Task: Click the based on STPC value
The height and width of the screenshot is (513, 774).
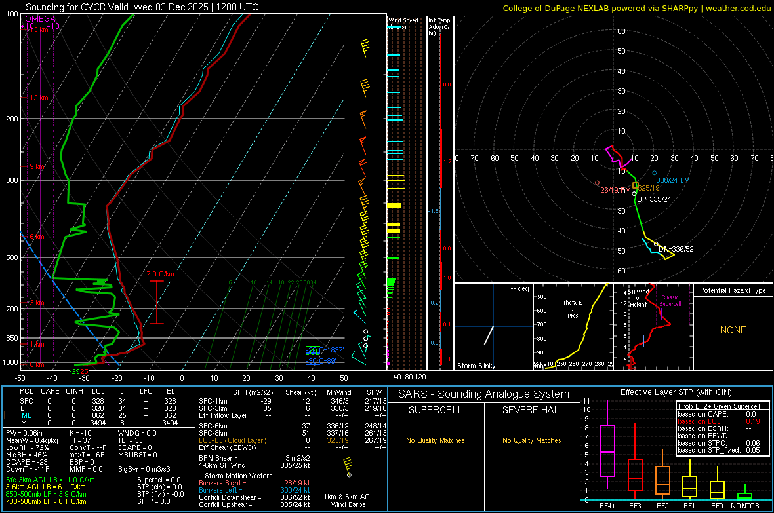Action: point(719,443)
